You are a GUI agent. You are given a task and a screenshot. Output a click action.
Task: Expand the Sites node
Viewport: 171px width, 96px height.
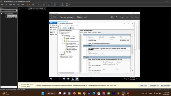point(60,54)
